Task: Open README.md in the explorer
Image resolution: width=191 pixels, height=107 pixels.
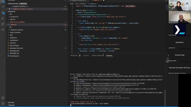Action: (14, 53)
